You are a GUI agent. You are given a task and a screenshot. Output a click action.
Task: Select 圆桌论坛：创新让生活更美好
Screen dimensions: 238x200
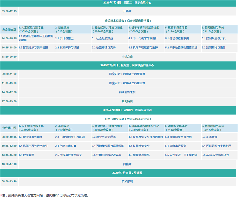pyautogui.click(x=127, y=74)
